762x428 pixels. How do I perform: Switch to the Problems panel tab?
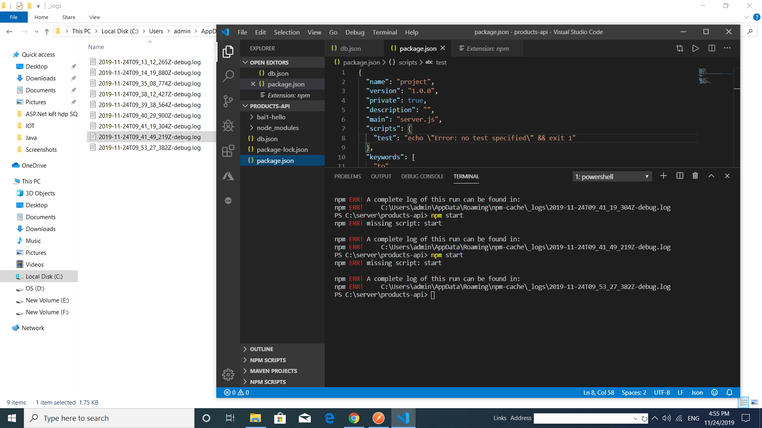[347, 176]
